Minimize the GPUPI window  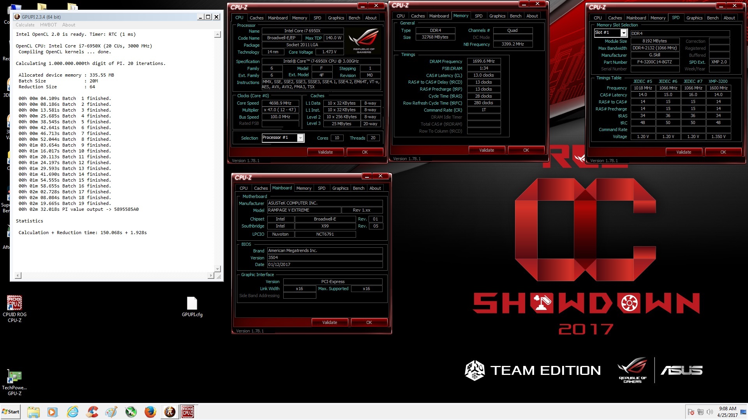200,17
